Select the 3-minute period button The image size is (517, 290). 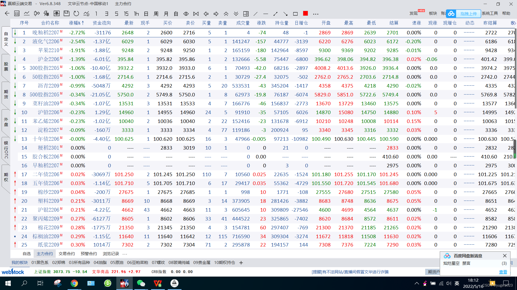click(107, 13)
